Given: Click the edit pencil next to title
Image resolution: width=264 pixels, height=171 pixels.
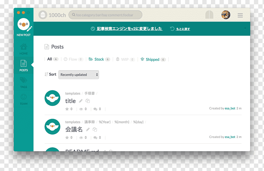Looking at the screenshot, I should pos(81,101).
